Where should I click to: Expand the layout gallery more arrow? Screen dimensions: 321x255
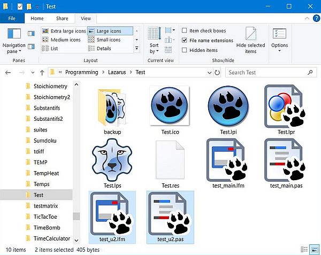coord(137,48)
